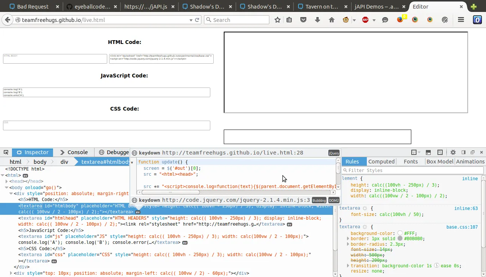Image resolution: width=486 pixels, height=277 pixels.
Task: Open the frame selector icon in devtools
Action: click(414, 152)
